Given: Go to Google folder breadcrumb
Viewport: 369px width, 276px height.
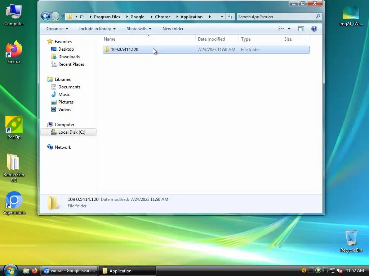Looking at the screenshot, I should coord(137,17).
